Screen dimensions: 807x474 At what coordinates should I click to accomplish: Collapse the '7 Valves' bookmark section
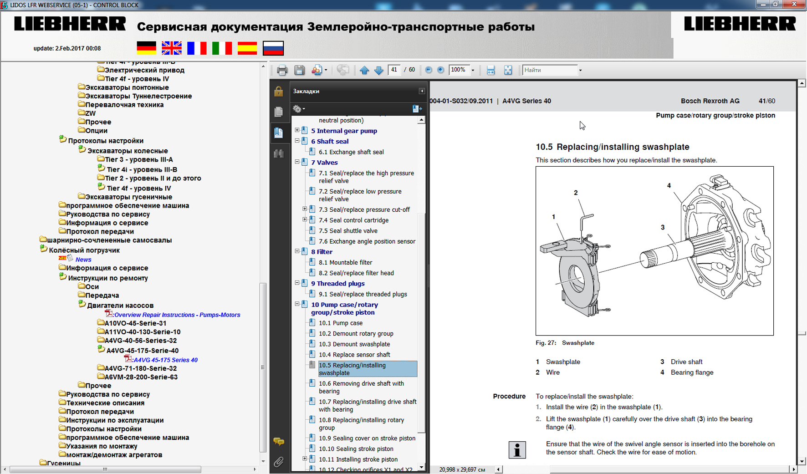[297, 162]
